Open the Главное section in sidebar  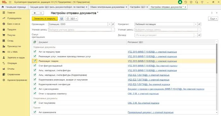click(11, 13)
